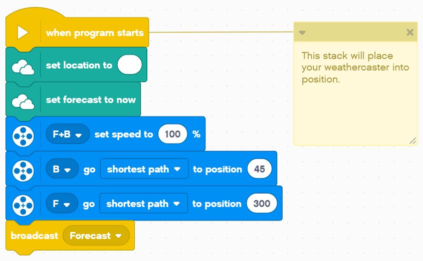Close the yellow comment note

pos(410,32)
